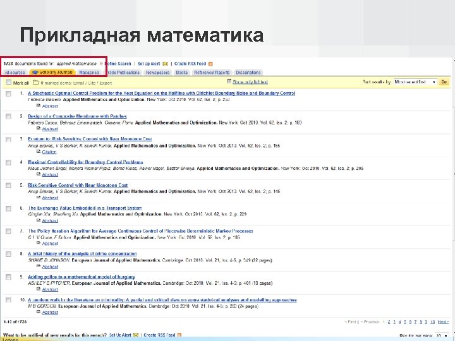Click the Abstract icon under crime concentration result

(39, 266)
